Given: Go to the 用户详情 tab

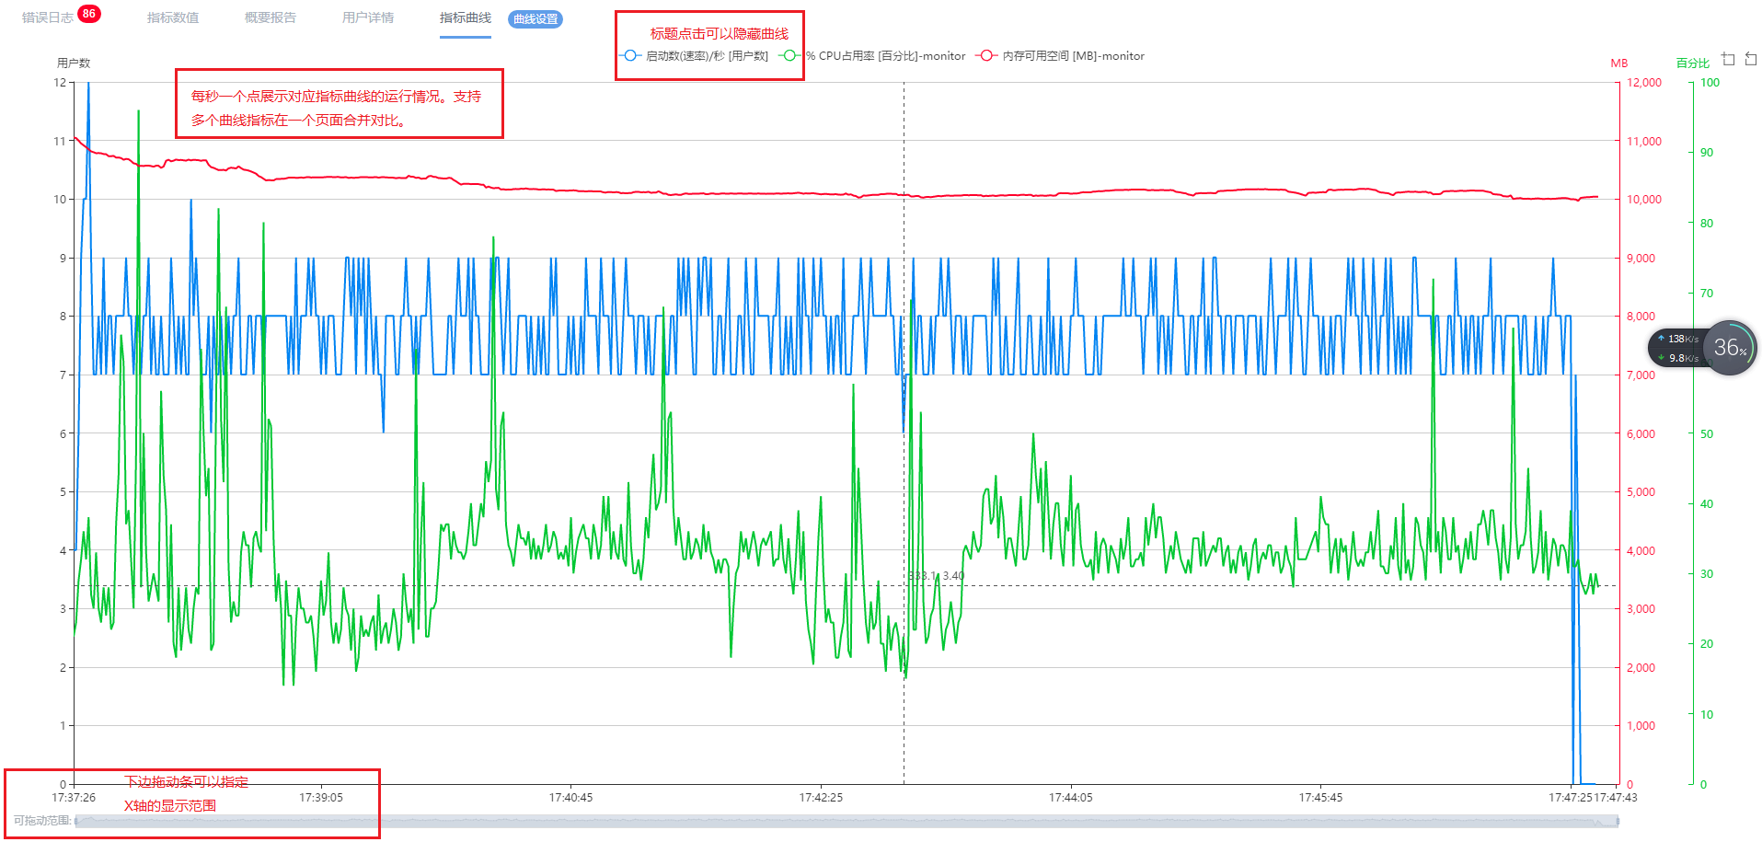Looking at the screenshot, I should coord(368,17).
